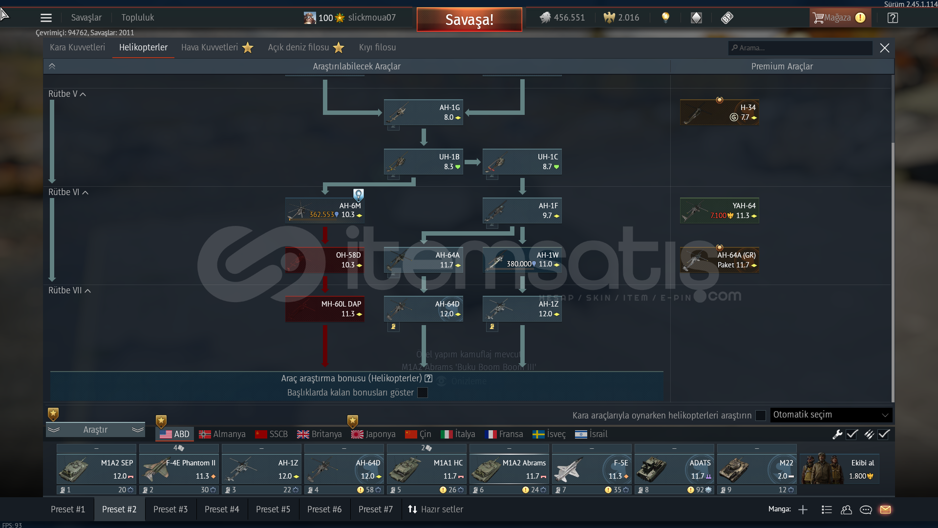Select the Almanya nation
938x528 pixels.
click(x=222, y=434)
